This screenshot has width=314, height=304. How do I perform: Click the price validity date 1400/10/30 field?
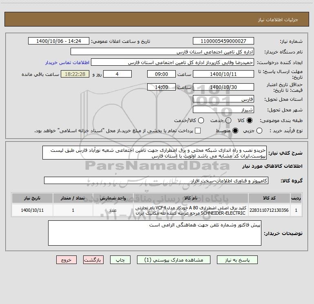click(x=223, y=87)
